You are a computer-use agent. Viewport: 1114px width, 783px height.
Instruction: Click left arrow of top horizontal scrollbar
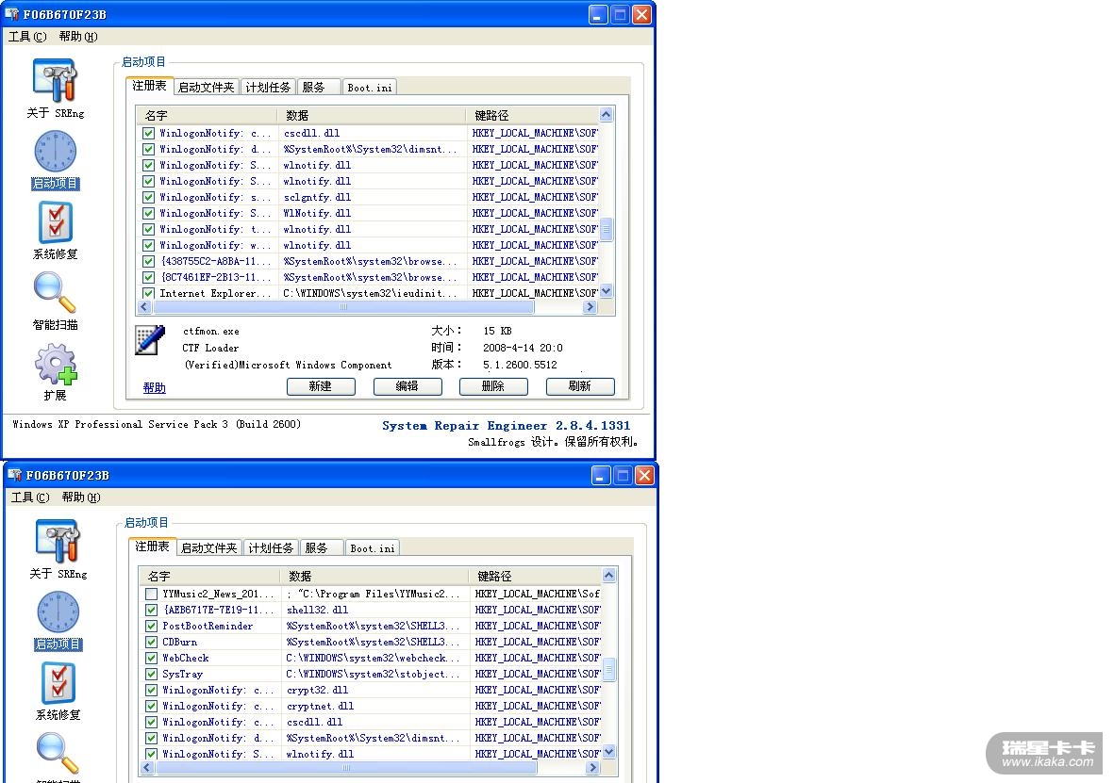144,307
